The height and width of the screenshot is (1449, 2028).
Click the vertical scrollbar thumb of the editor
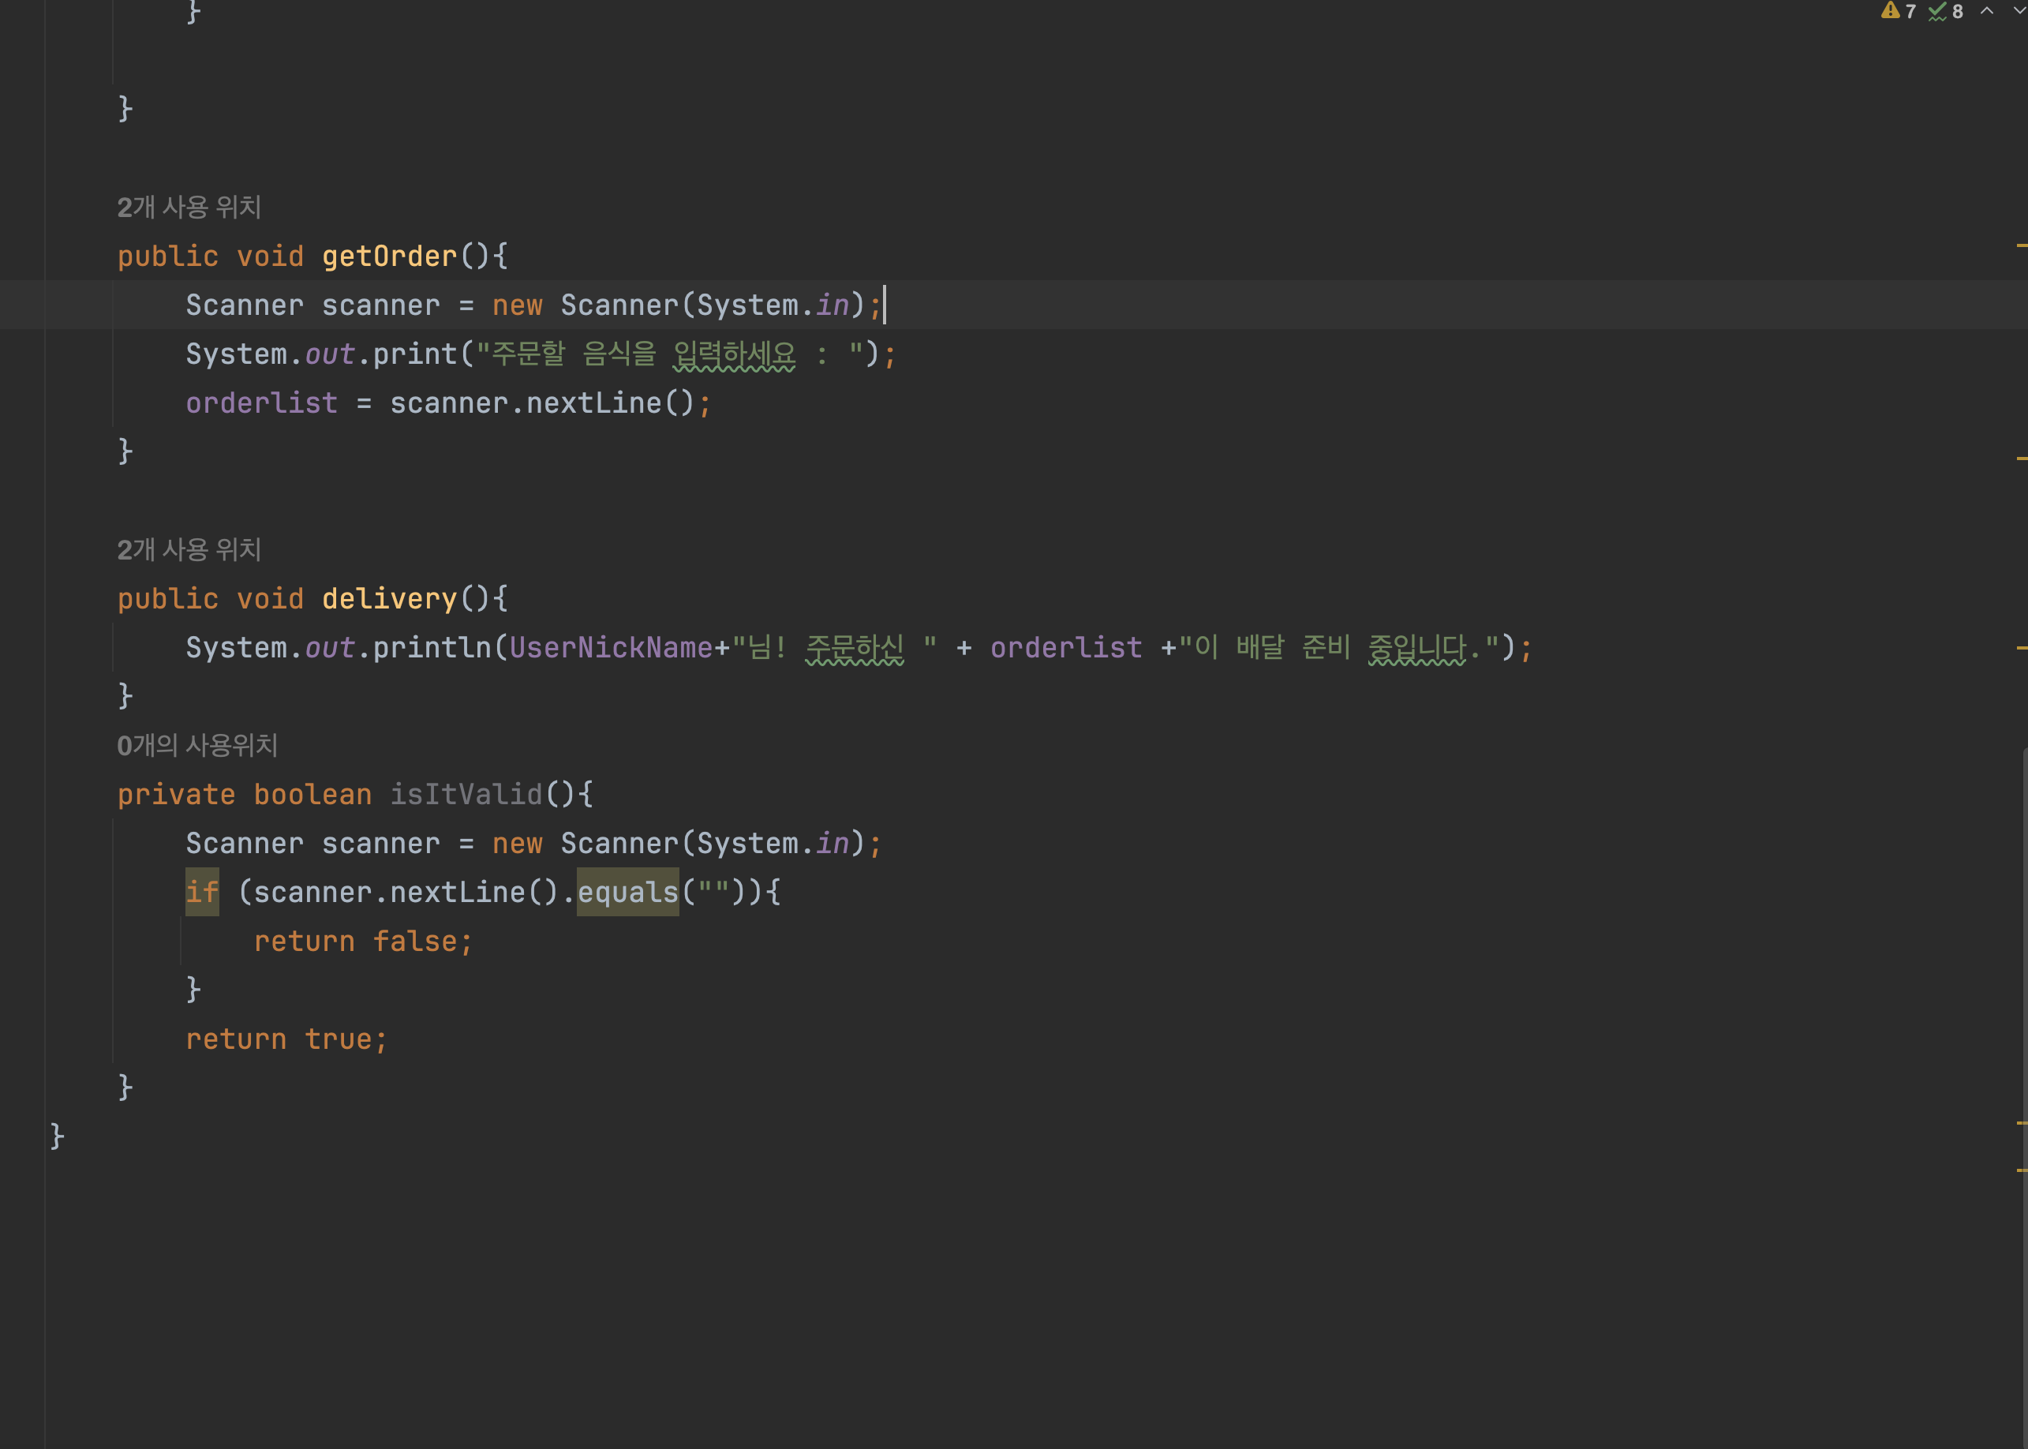coord(2024,1099)
